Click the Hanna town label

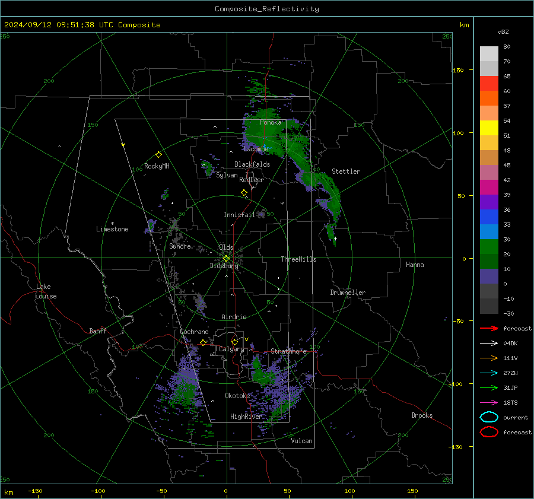[x=415, y=265]
